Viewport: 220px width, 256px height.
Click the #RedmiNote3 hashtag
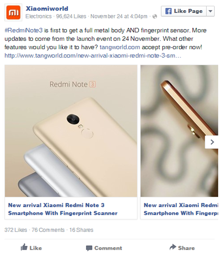[24, 30]
